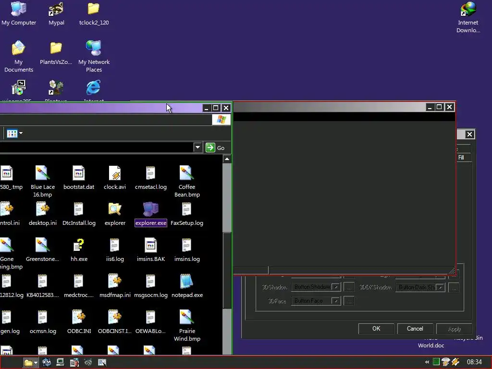The width and height of the screenshot is (492, 369).
Task: Select KB4012583... log file
Action: tap(42, 286)
